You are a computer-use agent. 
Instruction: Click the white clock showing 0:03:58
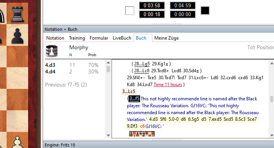[x=152, y=6]
